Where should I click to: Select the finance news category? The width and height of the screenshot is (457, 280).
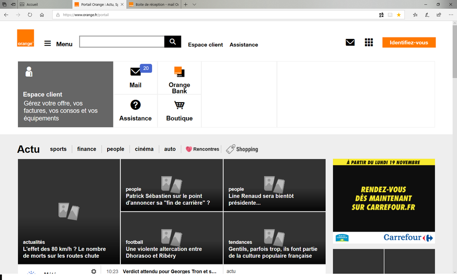pos(87,149)
